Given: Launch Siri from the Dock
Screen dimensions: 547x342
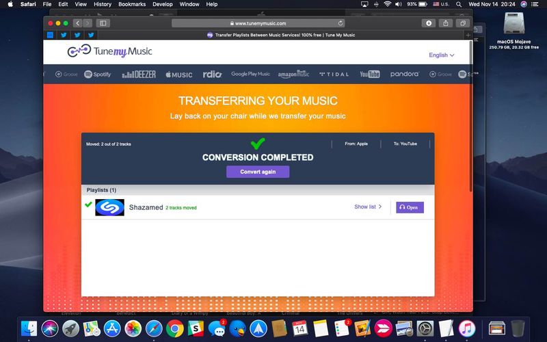Looking at the screenshot, I should tap(50, 328).
